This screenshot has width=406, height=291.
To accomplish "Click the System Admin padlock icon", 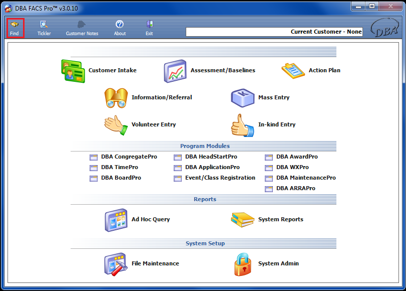I will pyautogui.click(x=243, y=264).
